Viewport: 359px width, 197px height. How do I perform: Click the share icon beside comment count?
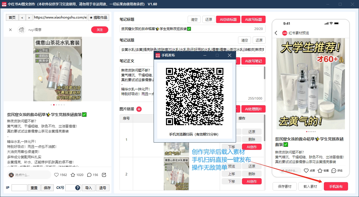104,175
